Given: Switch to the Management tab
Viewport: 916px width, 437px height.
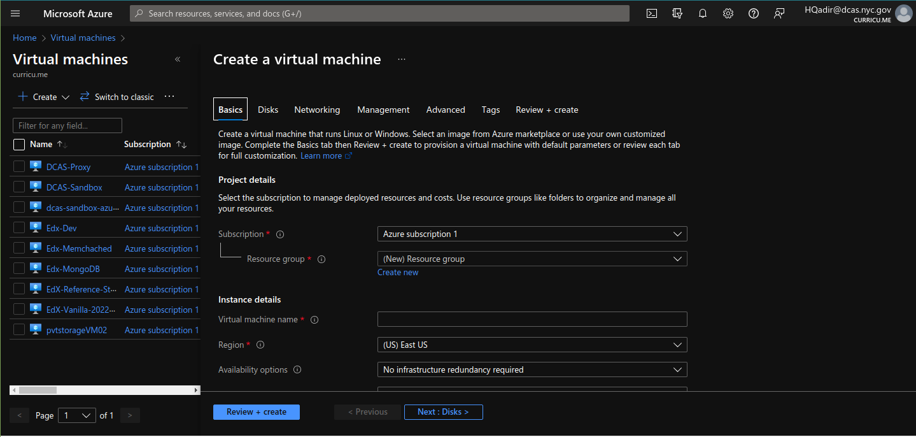Looking at the screenshot, I should coord(383,110).
